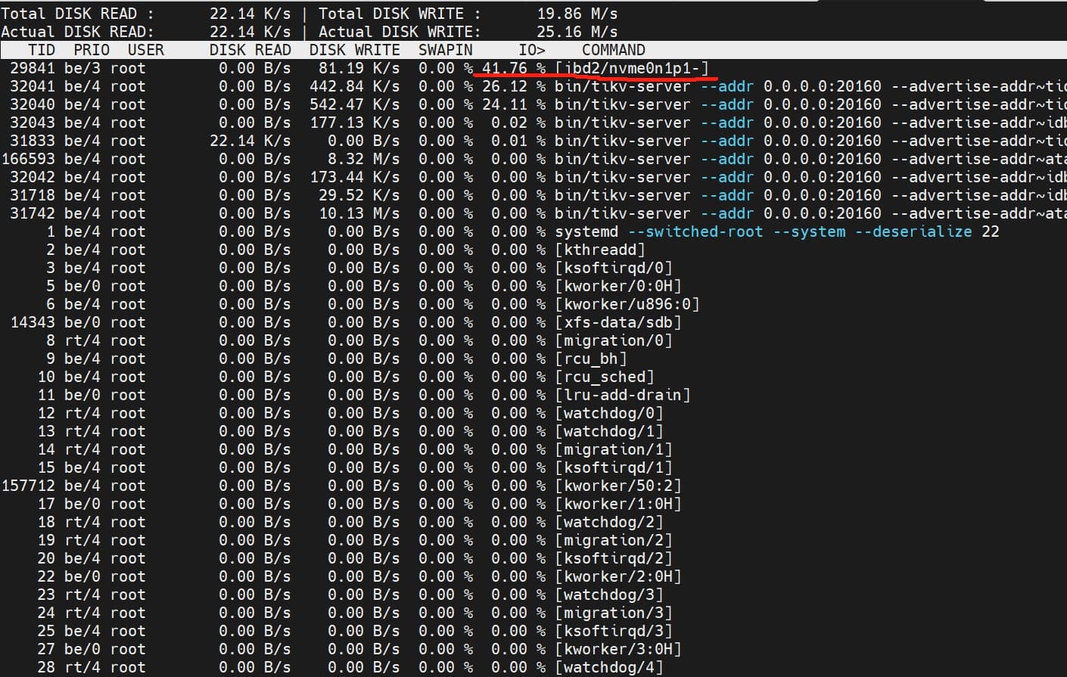The width and height of the screenshot is (1067, 677).
Task: Click the [kworker/2:0H] process
Action: click(x=618, y=576)
